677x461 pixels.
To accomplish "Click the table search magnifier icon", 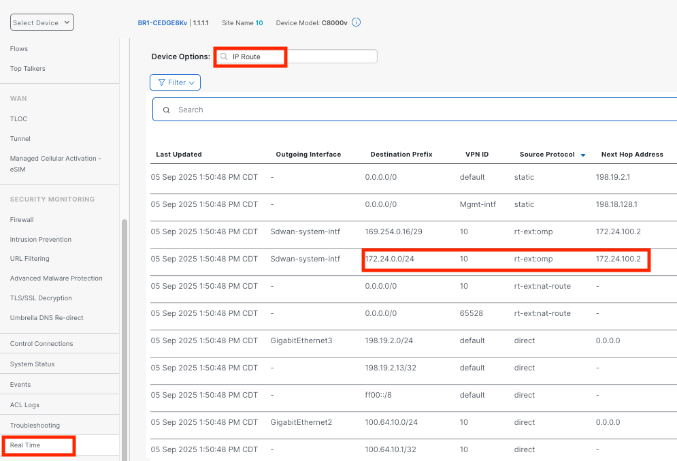I will click(x=167, y=110).
